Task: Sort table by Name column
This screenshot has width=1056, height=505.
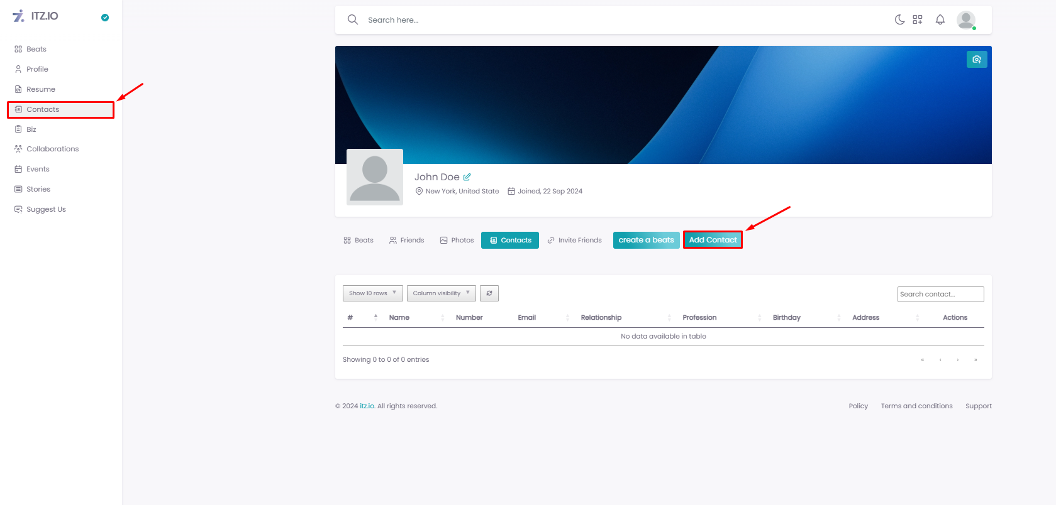Action: (x=399, y=318)
